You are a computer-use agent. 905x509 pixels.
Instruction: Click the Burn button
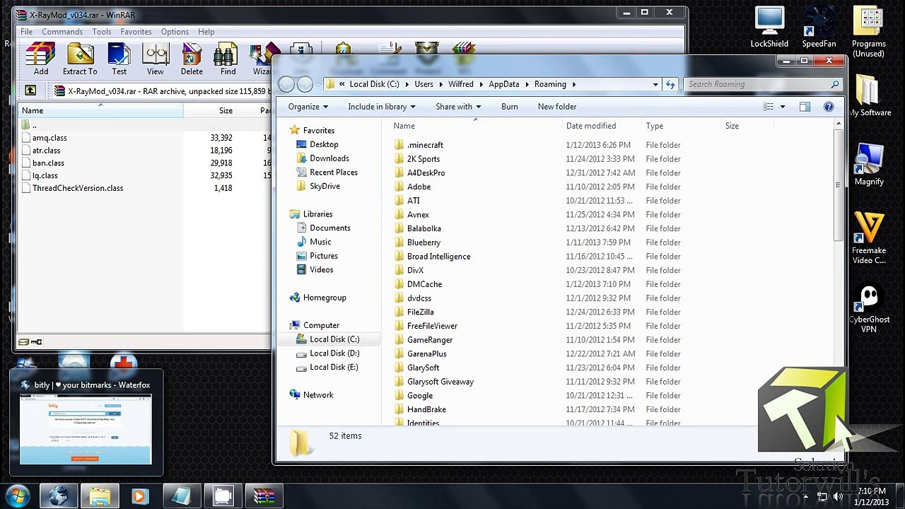click(509, 107)
